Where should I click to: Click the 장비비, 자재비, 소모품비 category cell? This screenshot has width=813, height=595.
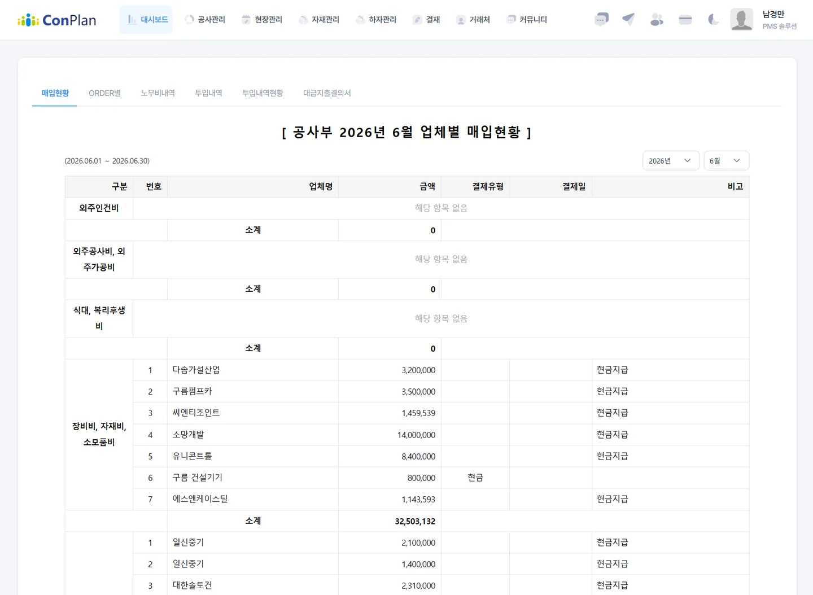[99, 435]
